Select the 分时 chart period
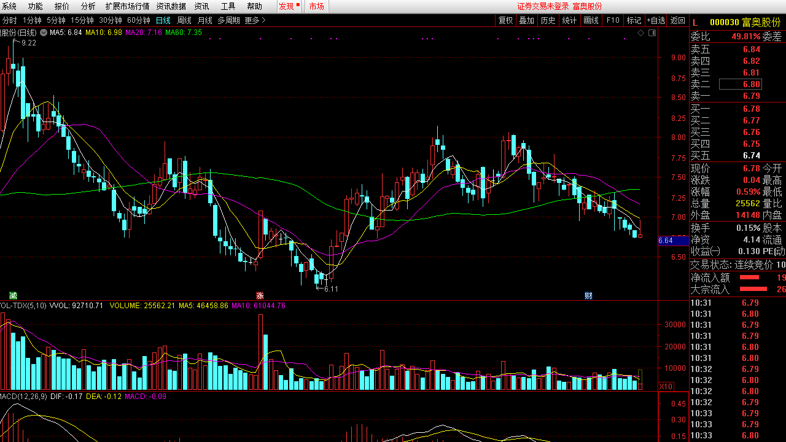 9,20
